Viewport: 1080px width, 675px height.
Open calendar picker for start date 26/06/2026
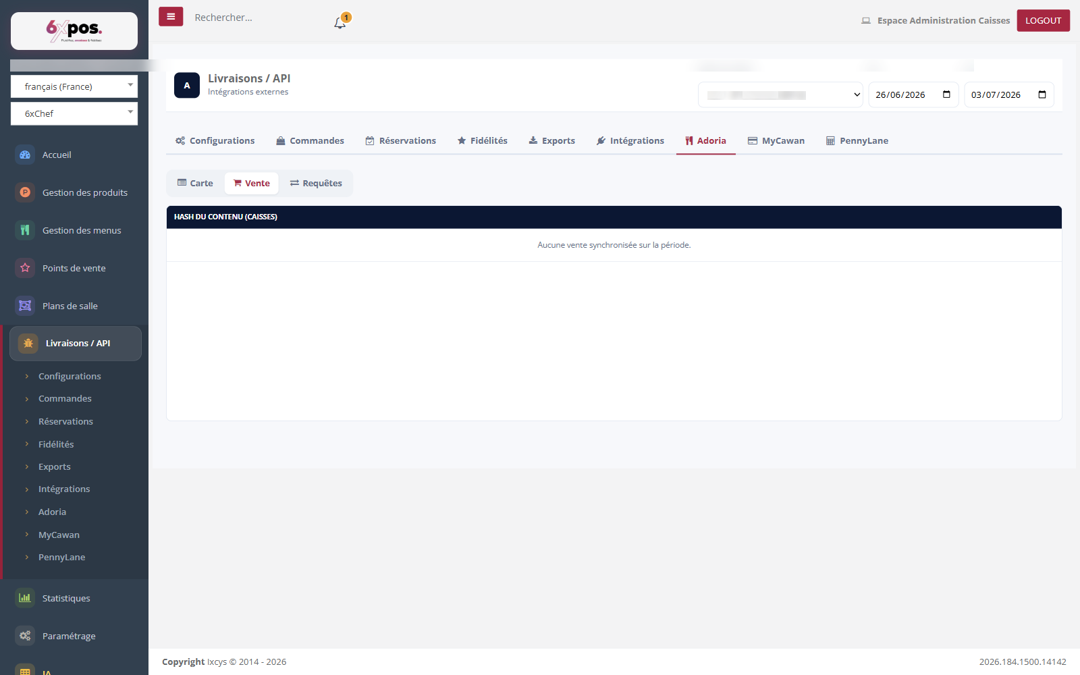click(946, 94)
